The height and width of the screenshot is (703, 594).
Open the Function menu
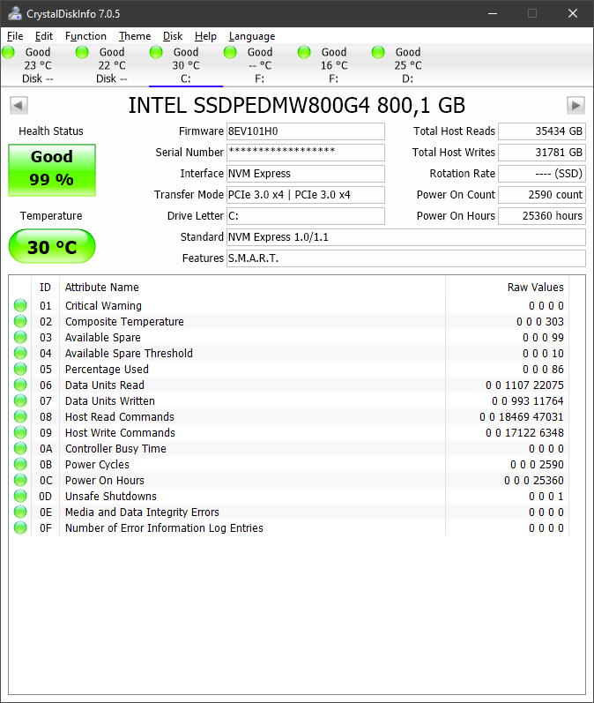coord(85,36)
